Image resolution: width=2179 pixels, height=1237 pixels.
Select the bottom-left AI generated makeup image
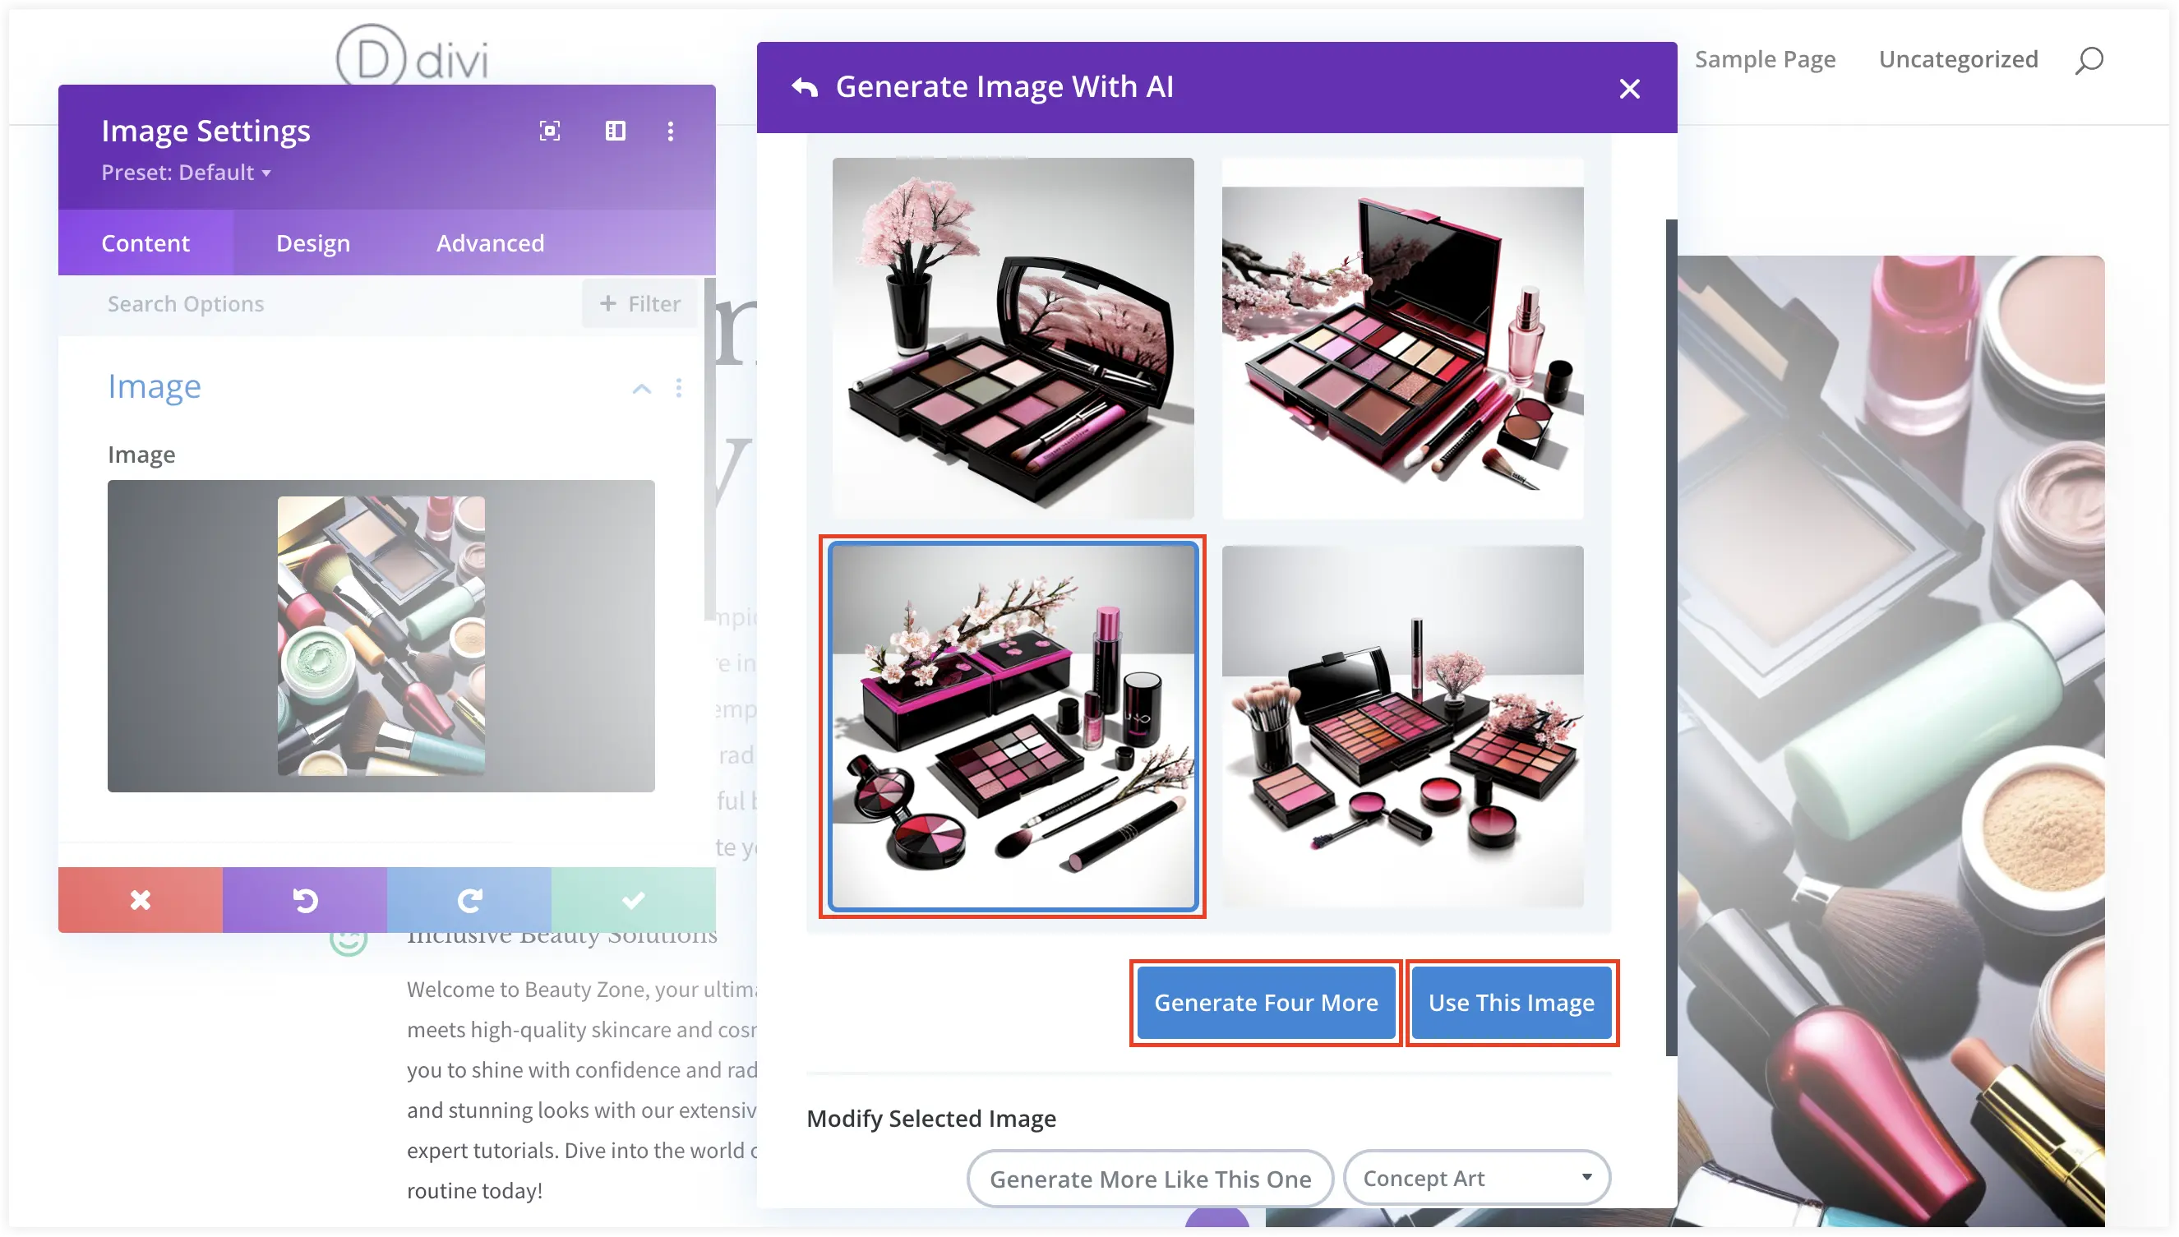(x=1014, y=727)
